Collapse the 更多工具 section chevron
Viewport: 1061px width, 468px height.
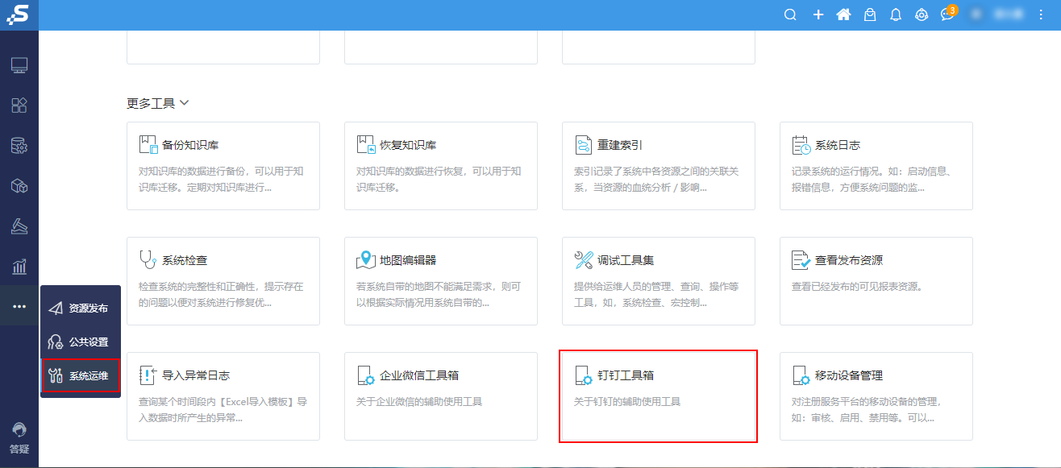pyautogui.click(x=184, y=103)
